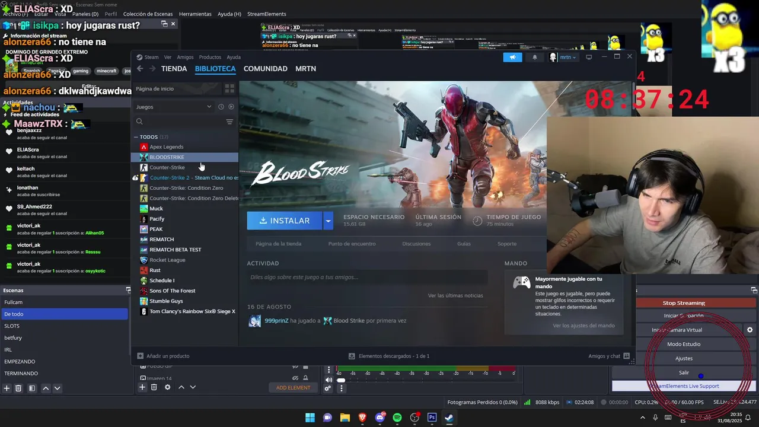Click Stop Streaming in OBS controls
This screenshot has height=427, width=759.
684,303
